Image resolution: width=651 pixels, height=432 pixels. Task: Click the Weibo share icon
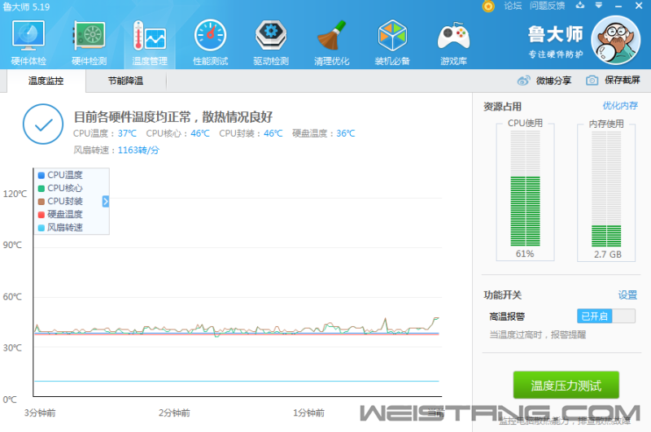(523, 81)
